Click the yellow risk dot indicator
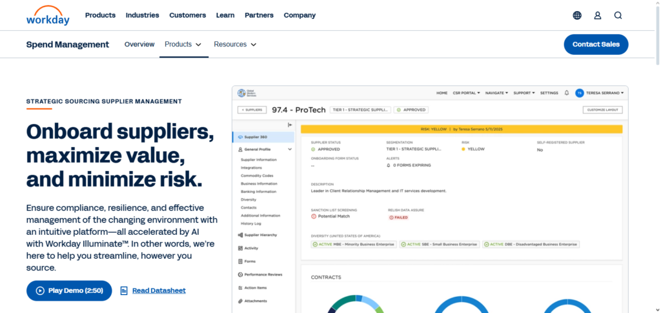Viewport: 661px width, 313px height. coord(463,149)
